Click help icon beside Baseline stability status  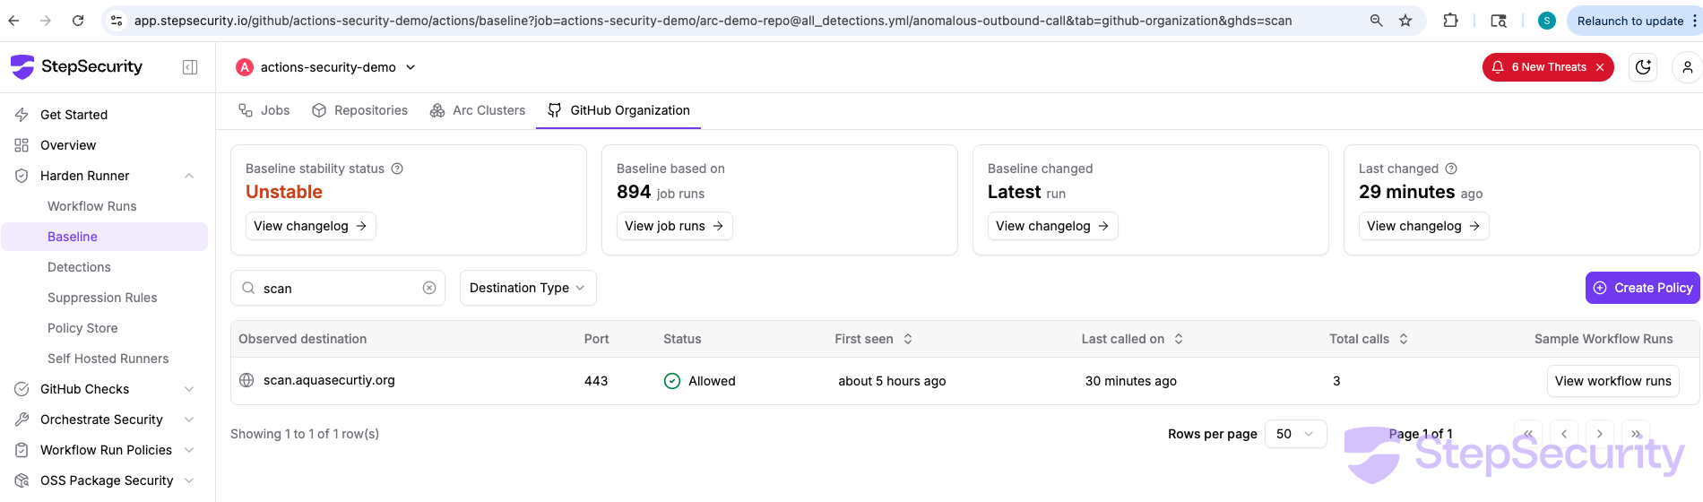tap(397, 169)
